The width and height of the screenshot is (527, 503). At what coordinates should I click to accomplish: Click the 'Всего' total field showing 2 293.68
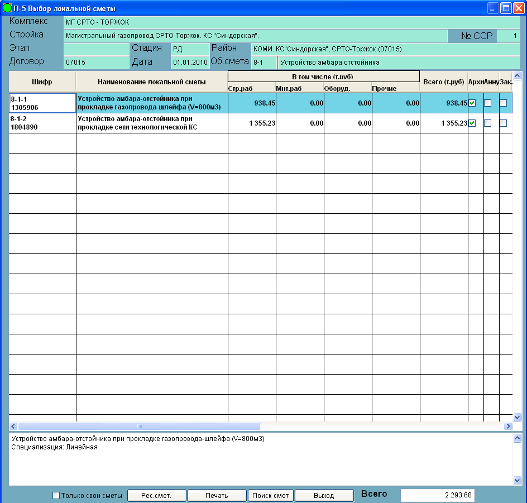point(437,495)
